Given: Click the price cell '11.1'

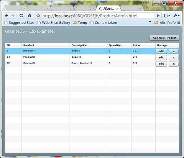Looking at the screenshot, I should (143, 51).
